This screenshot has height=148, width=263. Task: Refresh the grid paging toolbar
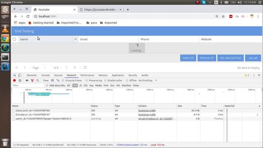click(85, 67)
